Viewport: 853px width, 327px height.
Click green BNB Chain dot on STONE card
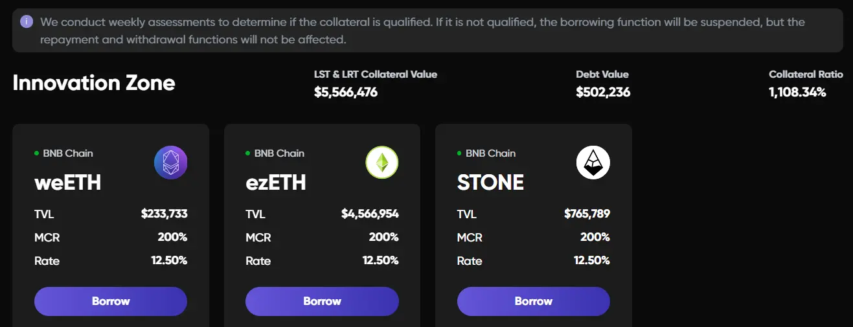[460, 153]
